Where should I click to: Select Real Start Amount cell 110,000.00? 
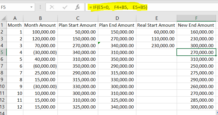point(157,39)
